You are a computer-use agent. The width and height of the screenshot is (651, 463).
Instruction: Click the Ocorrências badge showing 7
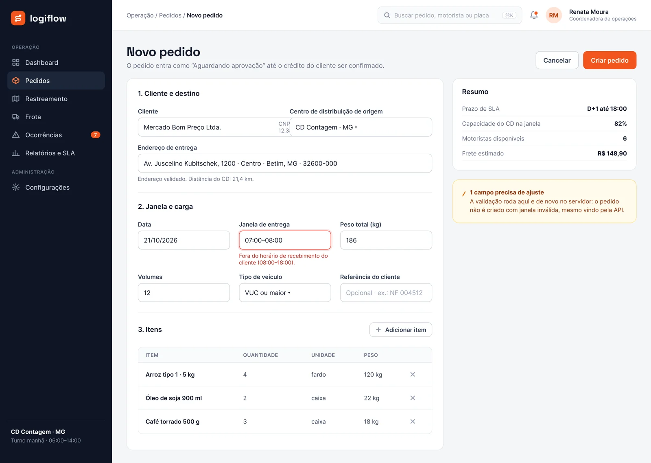[x=96, y=135]
